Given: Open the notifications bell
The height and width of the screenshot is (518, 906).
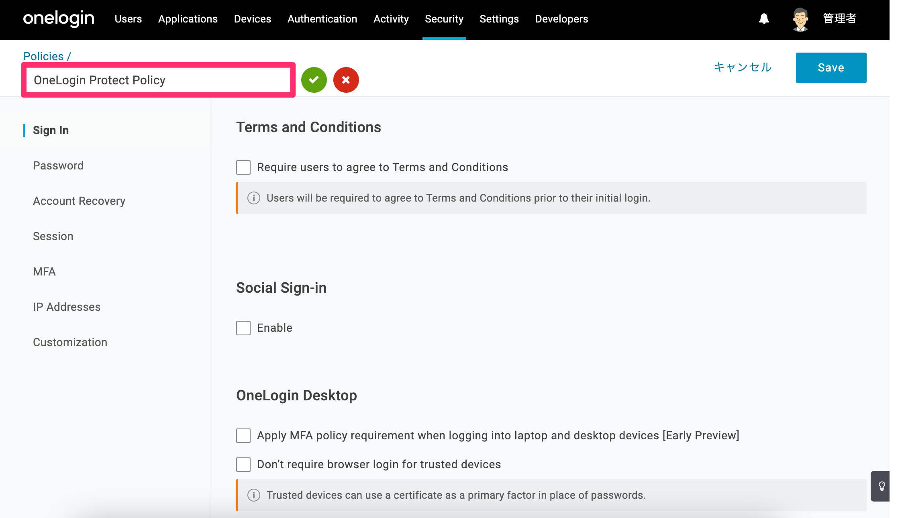Looking at the screenshot, I should tap(764, 19).
